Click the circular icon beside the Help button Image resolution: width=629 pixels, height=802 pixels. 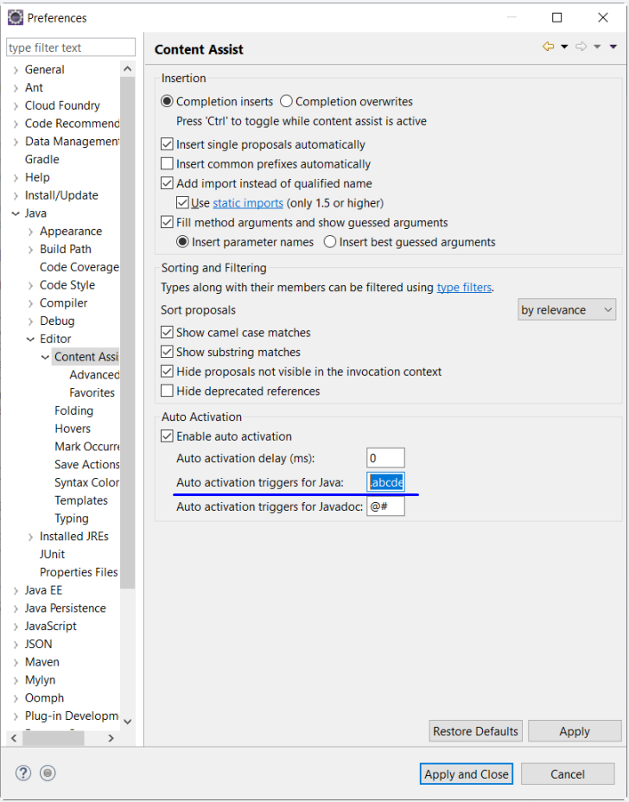click(47, 773)
